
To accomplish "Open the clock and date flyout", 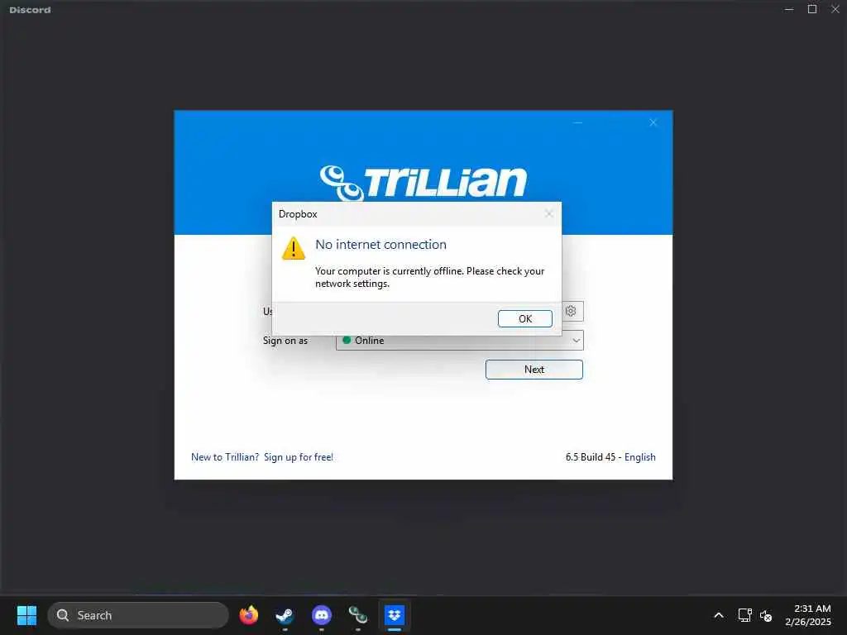I will click(807, 615).
